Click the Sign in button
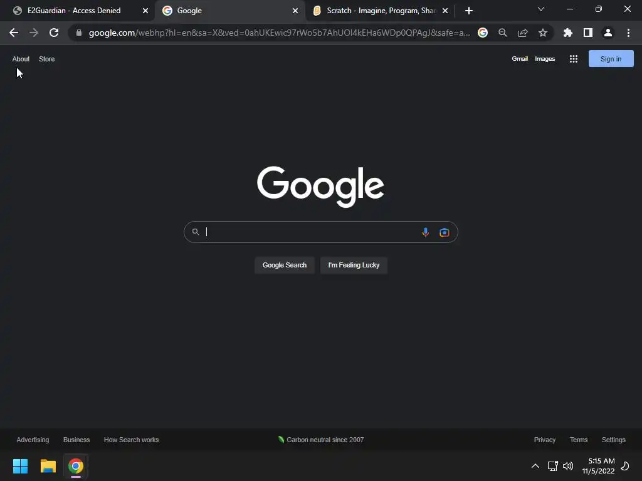The height and width of the screenshot is (481, 642). click(611, 59)
